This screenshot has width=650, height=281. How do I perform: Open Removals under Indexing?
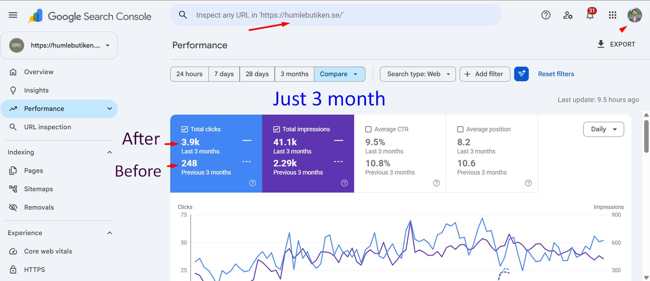(x=59, y=207)
